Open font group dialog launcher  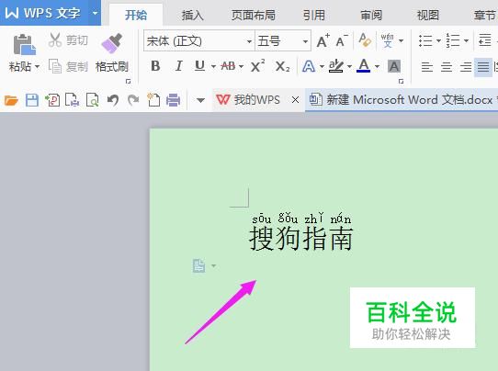click(401, 82)
